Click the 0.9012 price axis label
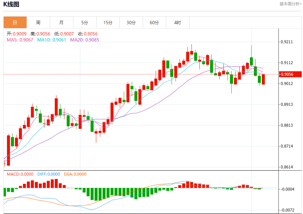 coord(287,83)
